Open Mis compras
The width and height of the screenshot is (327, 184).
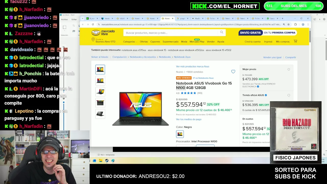click(283, 42)
